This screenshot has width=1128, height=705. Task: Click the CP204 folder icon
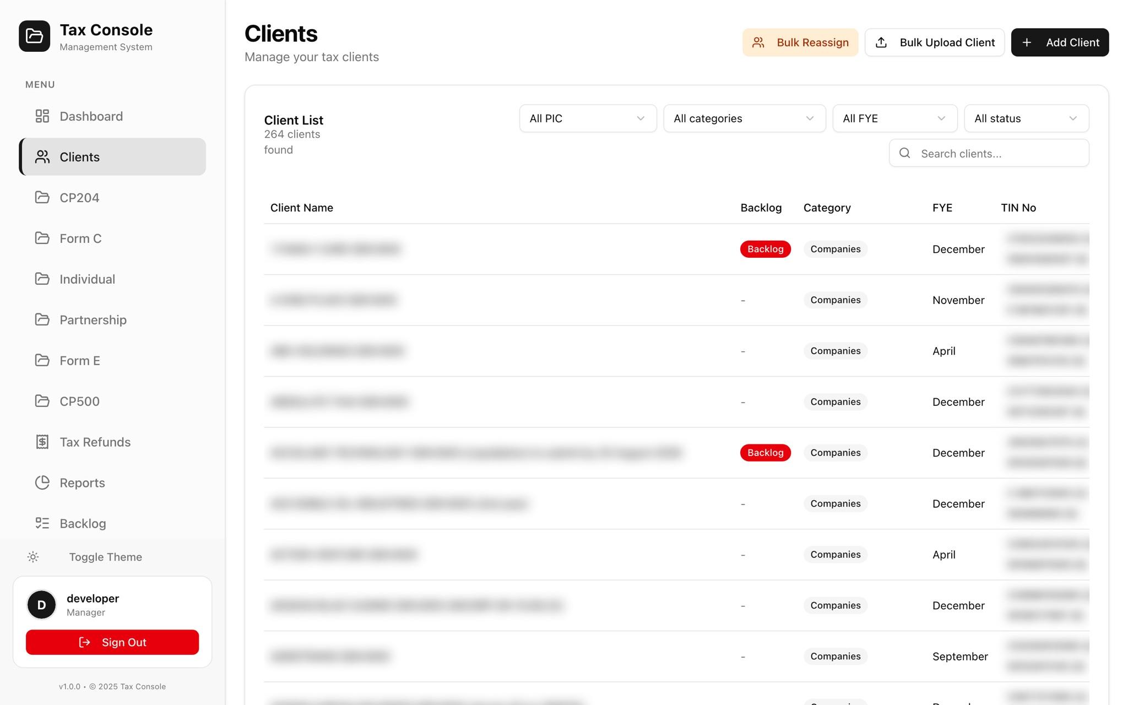[x=42, y=198]
